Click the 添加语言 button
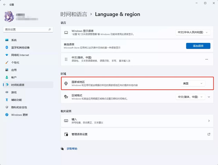Image resolution: width=218 pixels, height=165 pixels. pos(198,46)
